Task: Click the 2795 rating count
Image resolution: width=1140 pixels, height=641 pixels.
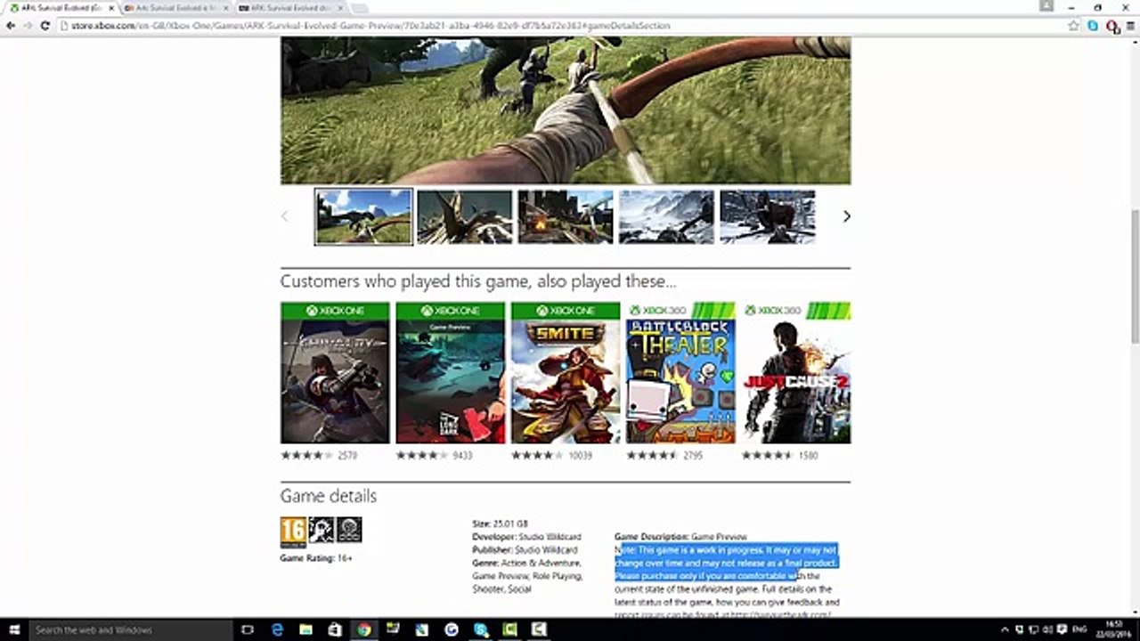Action: [693, 455]
